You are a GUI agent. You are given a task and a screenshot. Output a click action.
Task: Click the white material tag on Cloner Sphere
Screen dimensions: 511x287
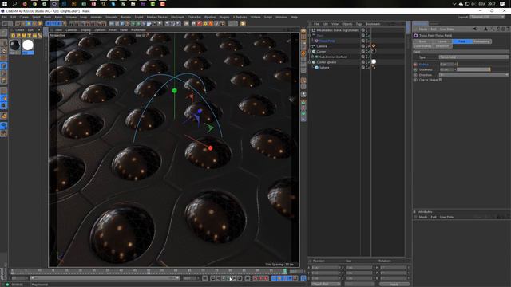374,62
